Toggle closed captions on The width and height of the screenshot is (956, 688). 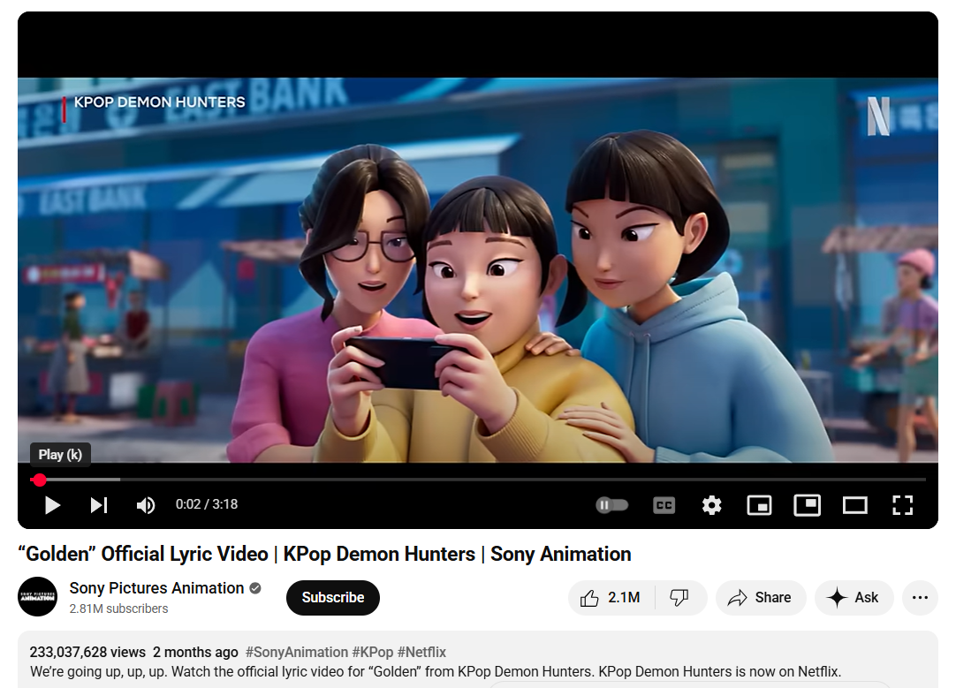click(664, 505)
